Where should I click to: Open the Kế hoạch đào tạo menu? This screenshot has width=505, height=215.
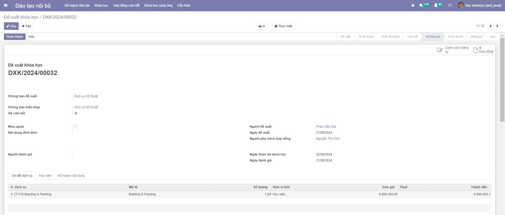pos(77,5)
